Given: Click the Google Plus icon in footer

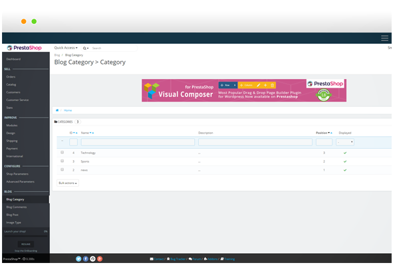Looking at the screenshot, I should pyautogui.click(x=100, y=259).
